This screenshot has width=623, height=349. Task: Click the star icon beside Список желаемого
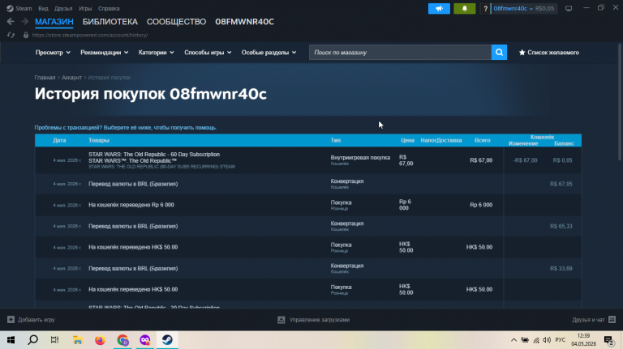point(522,53)
